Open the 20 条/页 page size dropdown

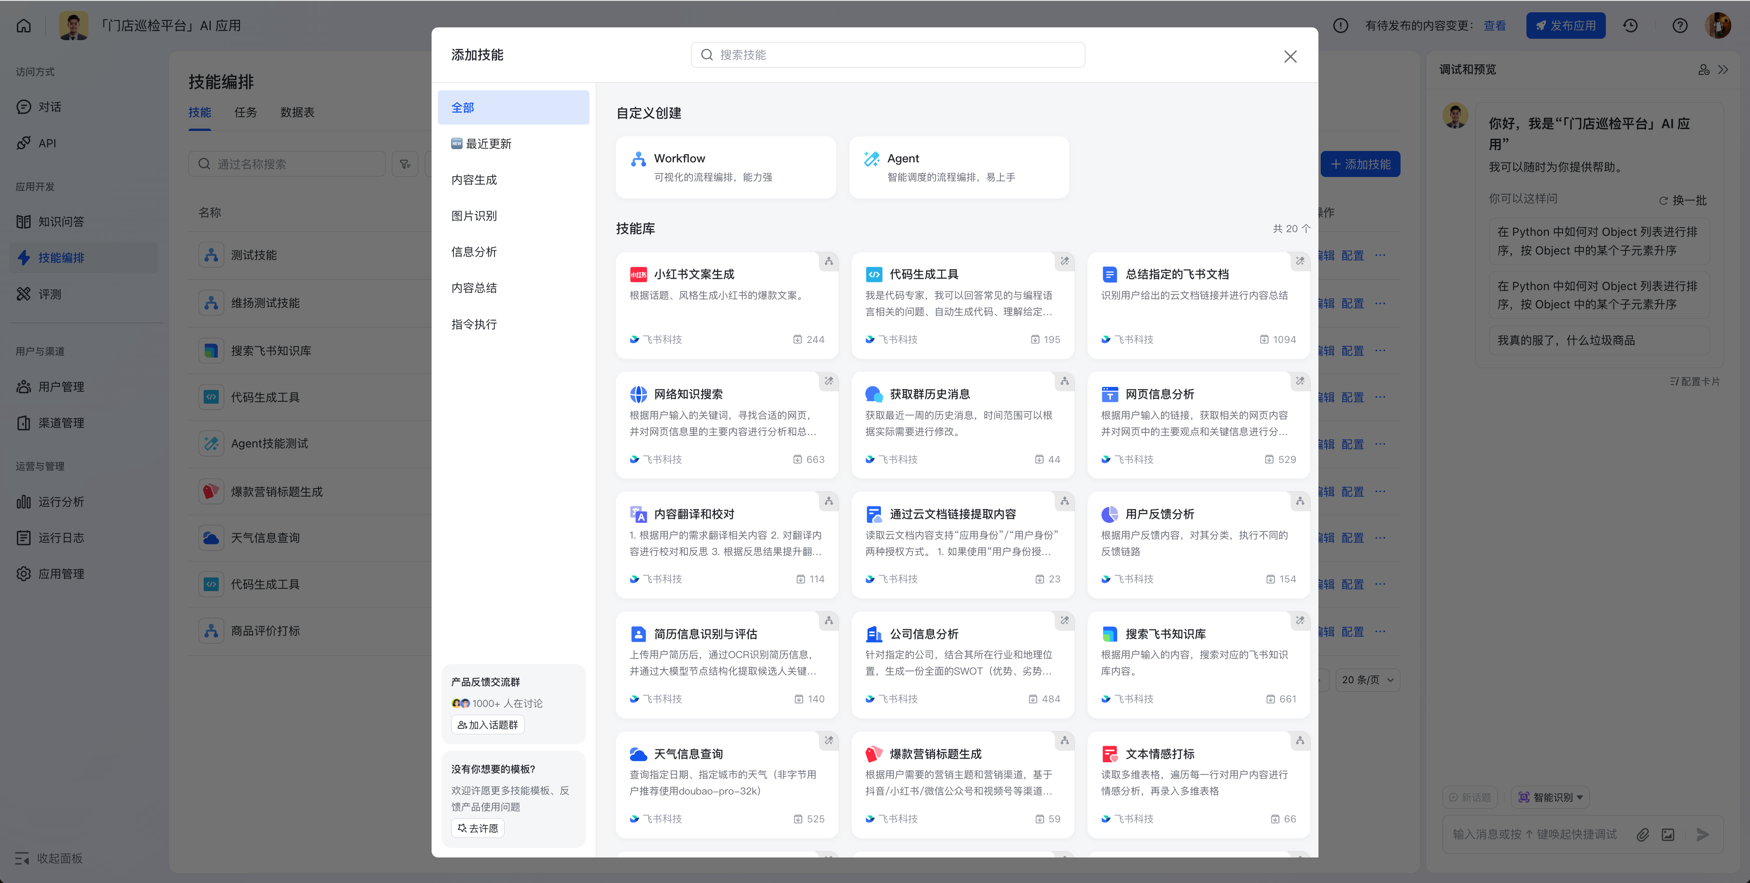click(1367, 680)
